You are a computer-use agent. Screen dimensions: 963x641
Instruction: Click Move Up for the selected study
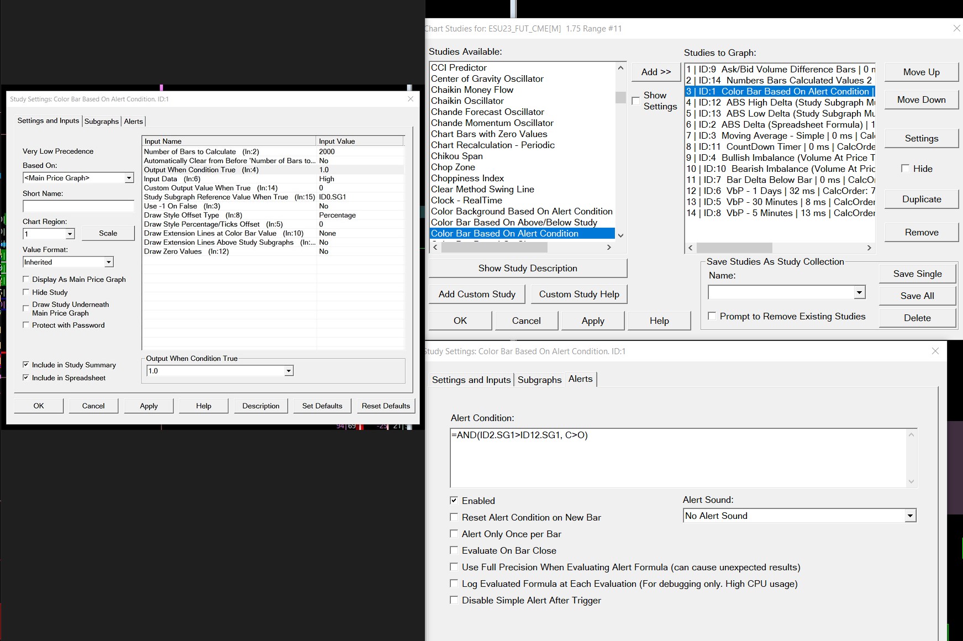click(921, 72)
